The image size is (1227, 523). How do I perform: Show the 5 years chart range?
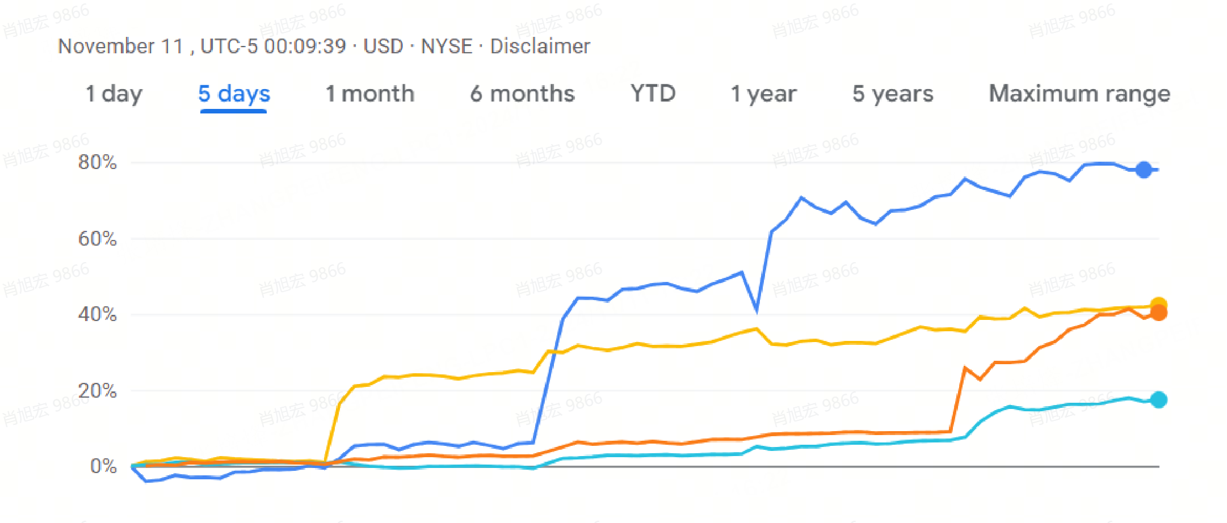893,94
